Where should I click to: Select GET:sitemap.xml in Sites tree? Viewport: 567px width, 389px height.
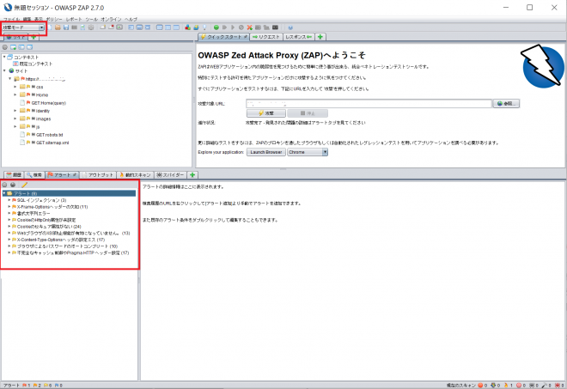tap(51, 143)
